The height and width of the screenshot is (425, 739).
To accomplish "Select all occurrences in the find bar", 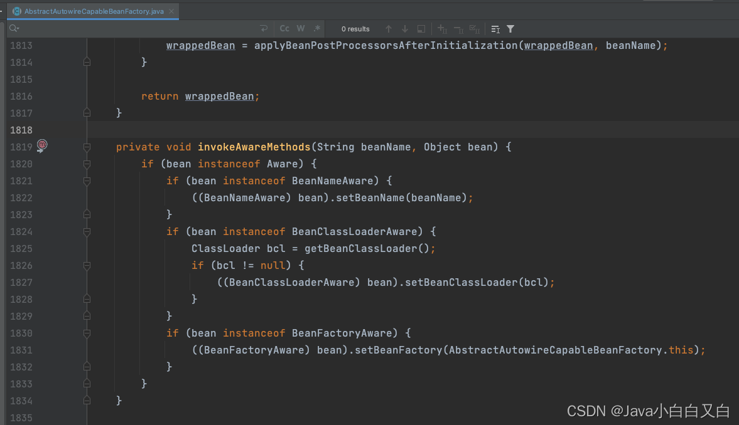I will pos(421,29).
